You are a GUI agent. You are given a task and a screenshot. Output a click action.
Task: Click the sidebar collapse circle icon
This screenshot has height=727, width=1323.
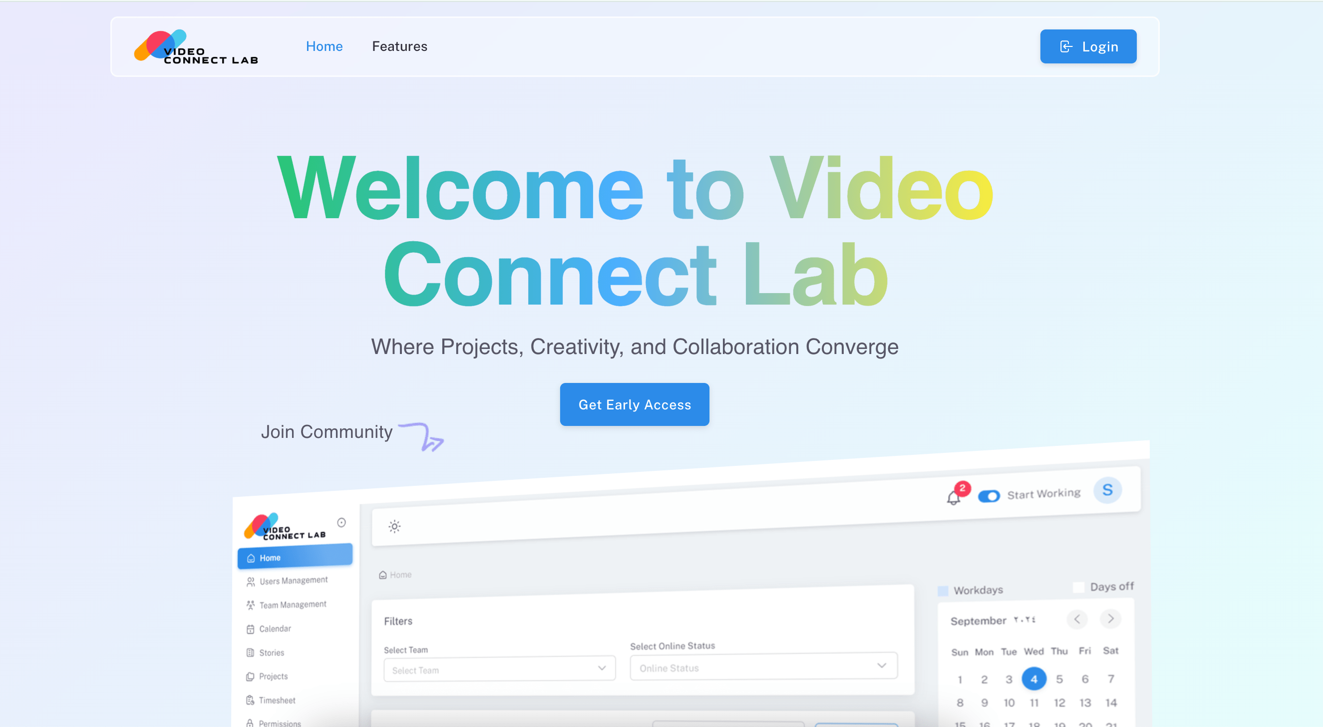(341, 522)
